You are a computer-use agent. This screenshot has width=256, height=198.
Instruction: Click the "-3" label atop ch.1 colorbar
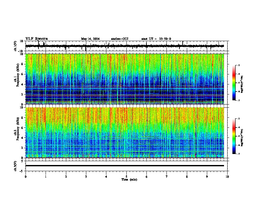pyautogui.click(x=238, y=65)
